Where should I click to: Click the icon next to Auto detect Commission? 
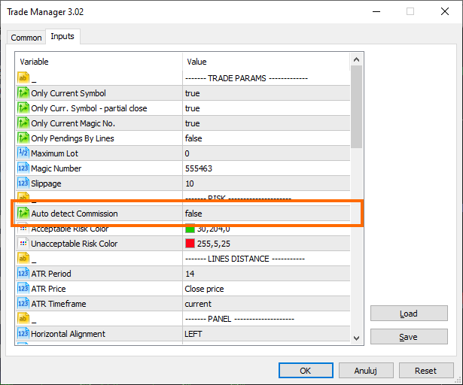click(23, 214)
